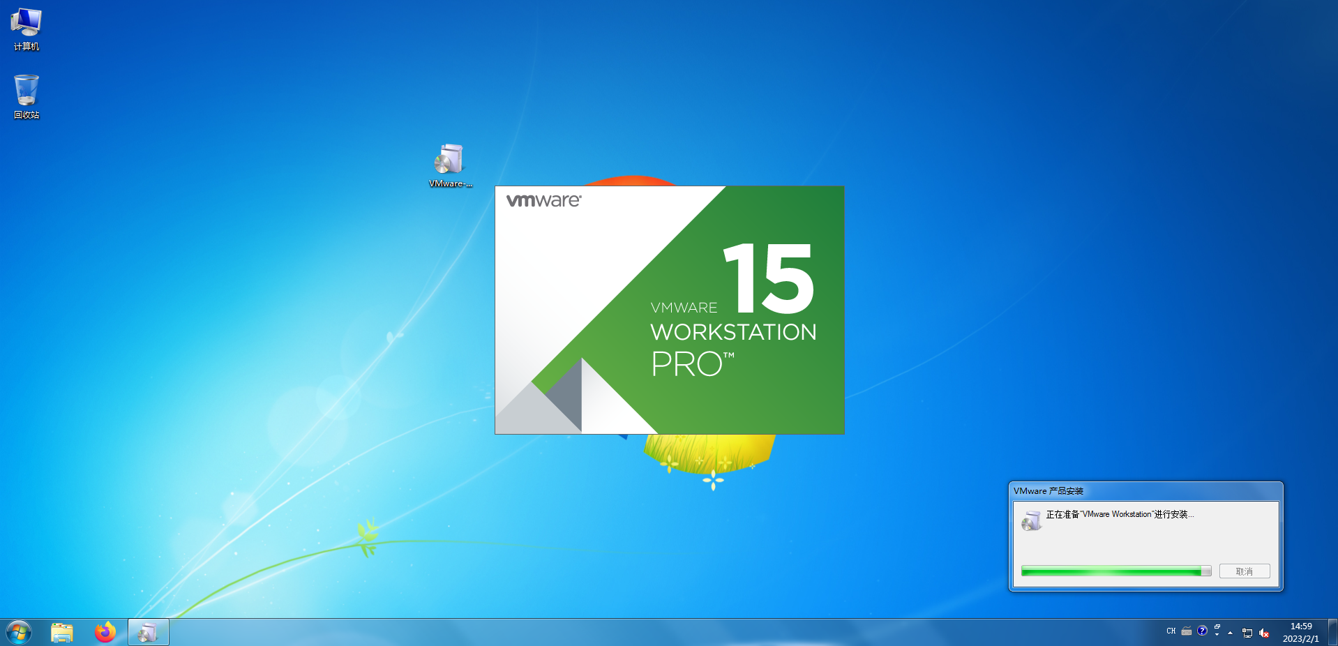
Task: Click the Show Desktop strip
Action: coord(1332,633)
